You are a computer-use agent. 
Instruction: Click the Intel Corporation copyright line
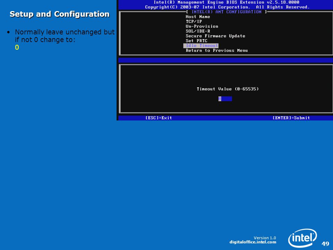tap(227, 7)
